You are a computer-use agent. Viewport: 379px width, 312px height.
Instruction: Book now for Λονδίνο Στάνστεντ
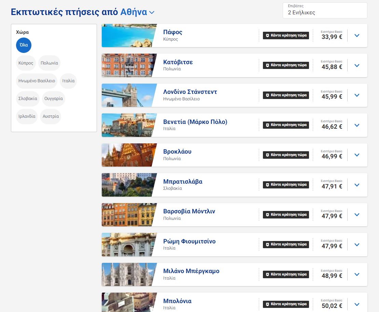pyautogui.click(x=286, y=95)
